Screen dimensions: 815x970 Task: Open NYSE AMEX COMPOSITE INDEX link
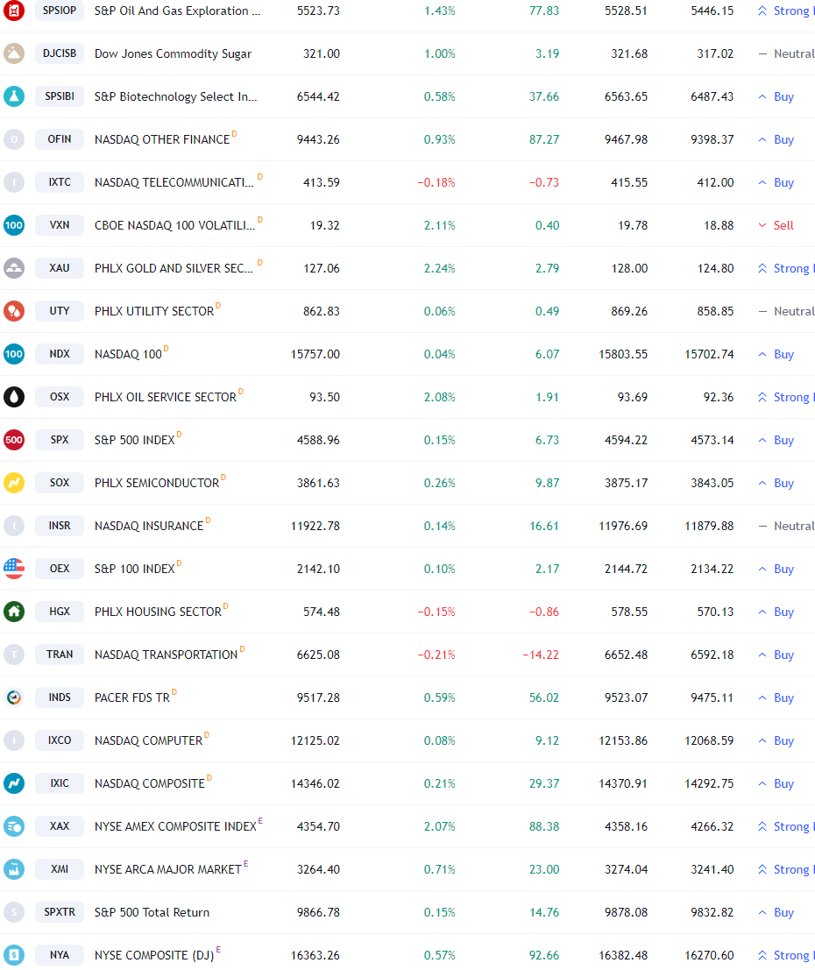pos(175,826)
